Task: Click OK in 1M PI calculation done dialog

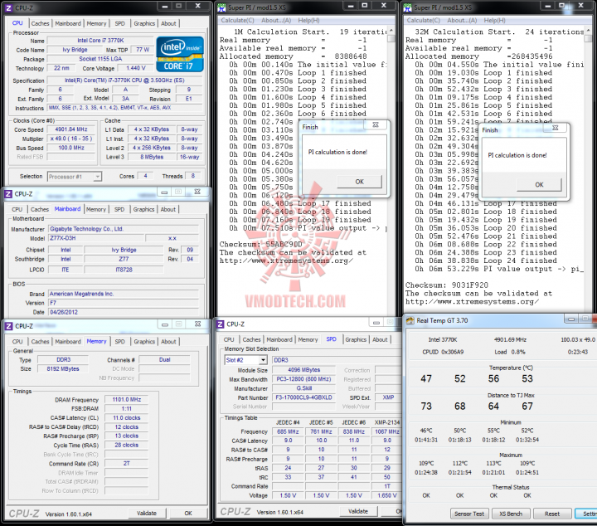Action: click(x=359, y=182)
